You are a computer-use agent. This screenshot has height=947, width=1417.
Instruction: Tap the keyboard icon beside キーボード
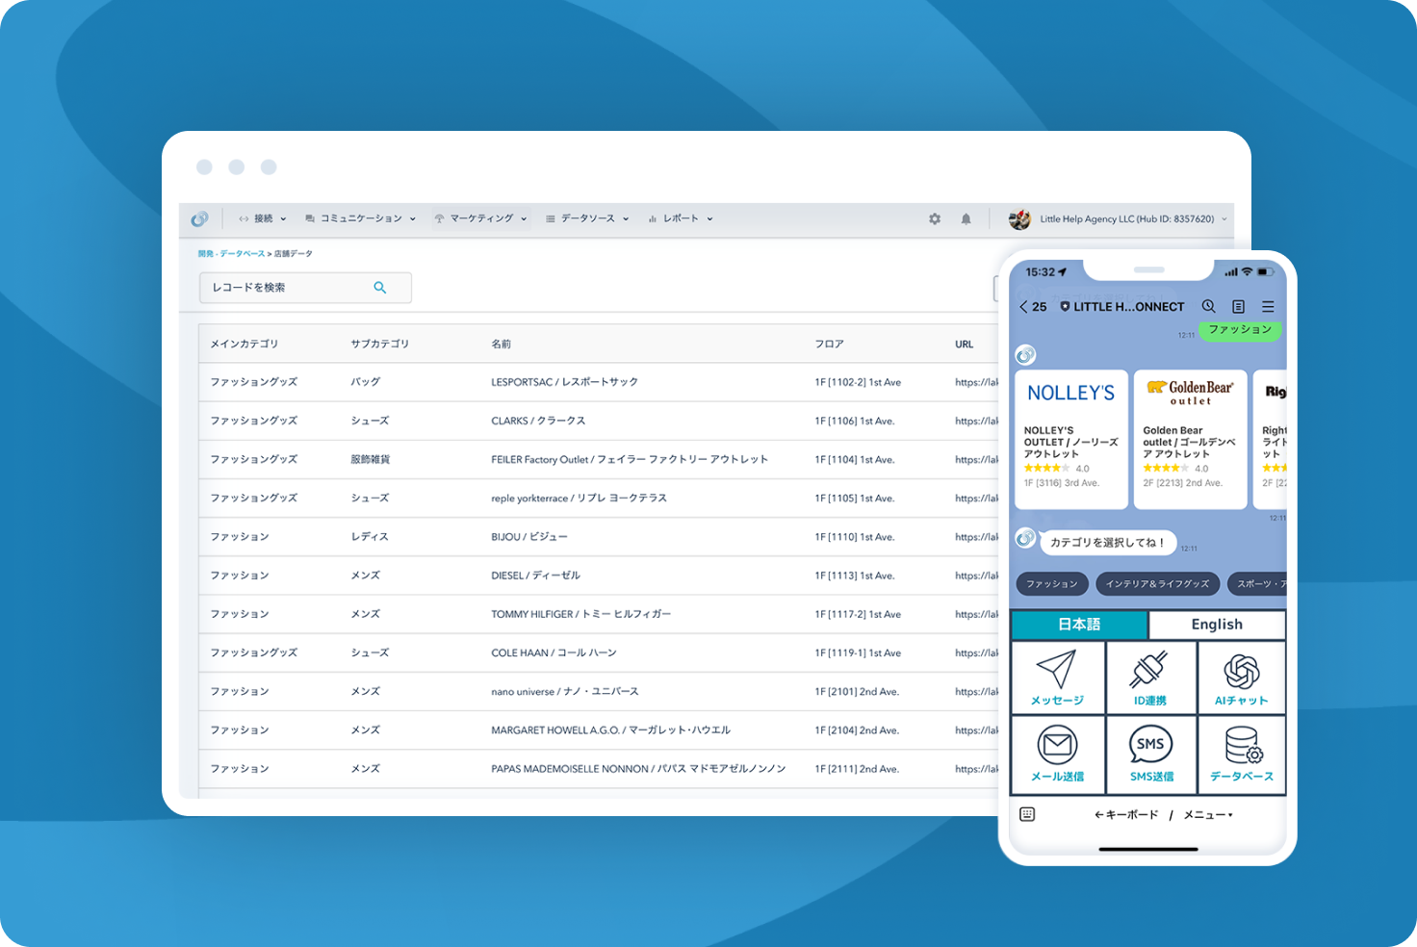click(1025, 814)
